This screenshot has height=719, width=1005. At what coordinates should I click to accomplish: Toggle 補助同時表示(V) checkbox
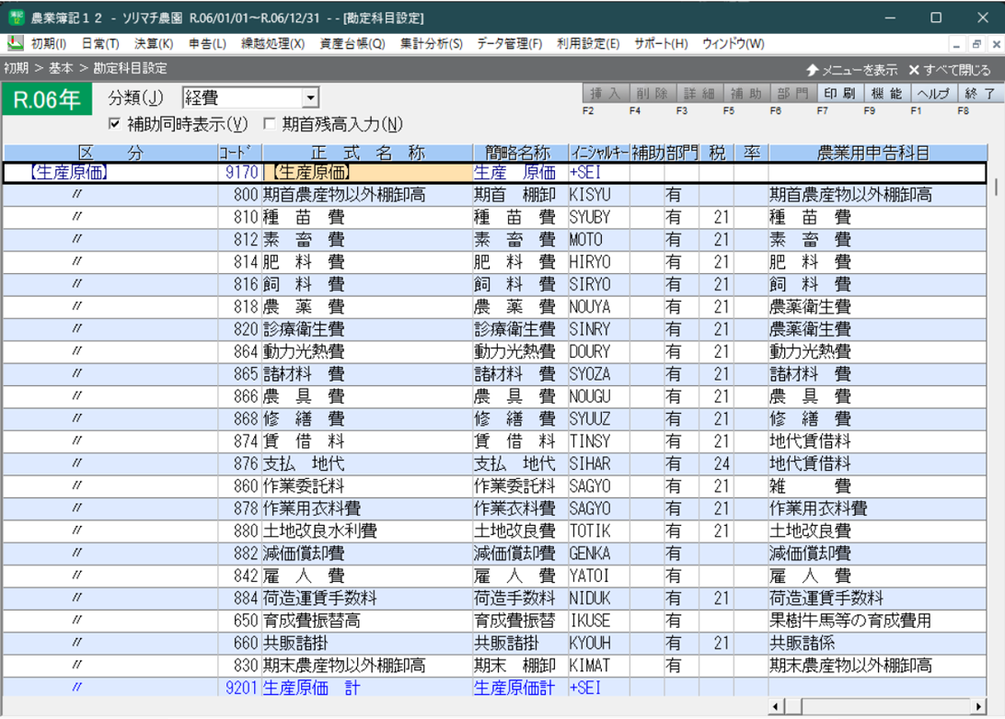(x=114, y=123)
